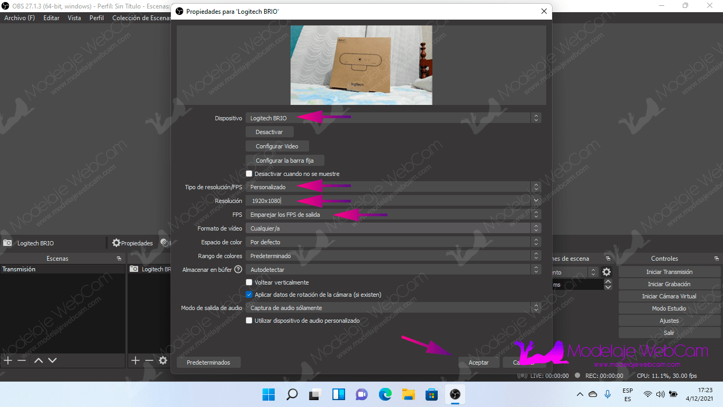Image resolution: width=723 pixels, height=407 pixels.
Task: Open the Dispositivo dropdown
Action: pos(393,118)
